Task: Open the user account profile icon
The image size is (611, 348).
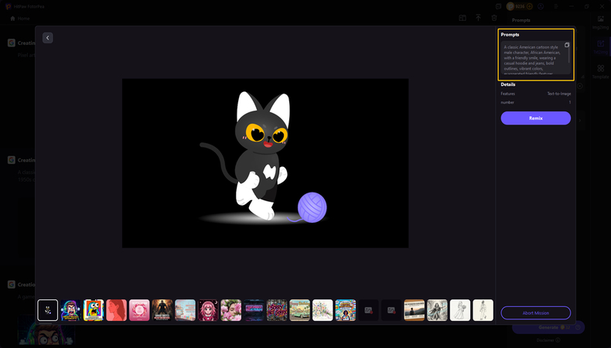Action: [541, 6]
